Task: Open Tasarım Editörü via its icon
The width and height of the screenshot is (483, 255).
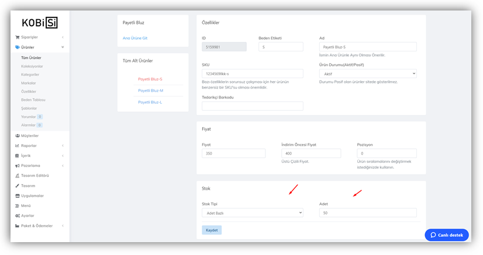Action: 18,175
